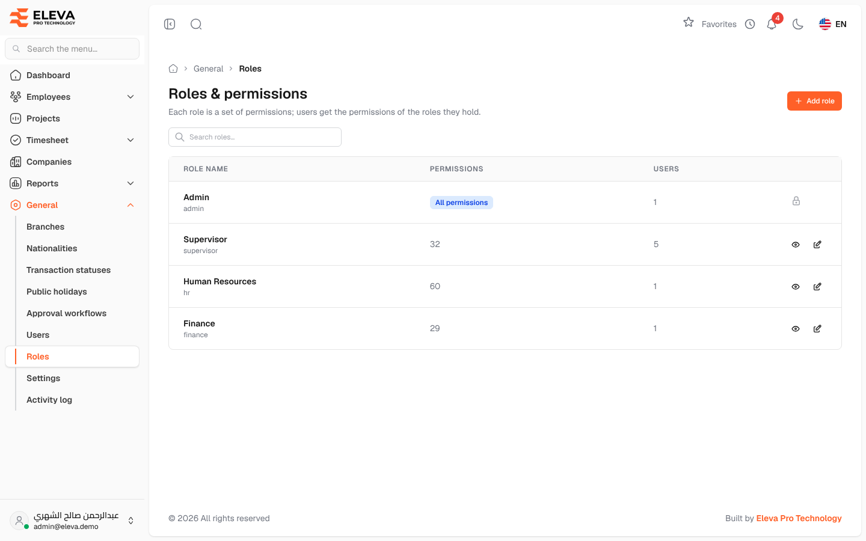
Task: View the Human Resources role details
Action: 796,287
